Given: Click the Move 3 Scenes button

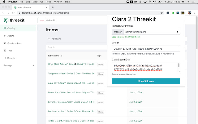Looking at the screenshot, I should [x=146, y=81].
